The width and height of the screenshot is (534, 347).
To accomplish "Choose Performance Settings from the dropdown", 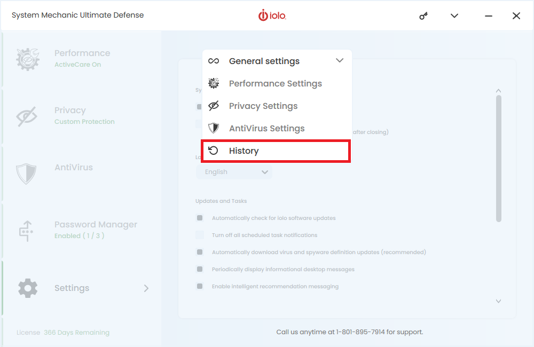I will click(277, 83).
